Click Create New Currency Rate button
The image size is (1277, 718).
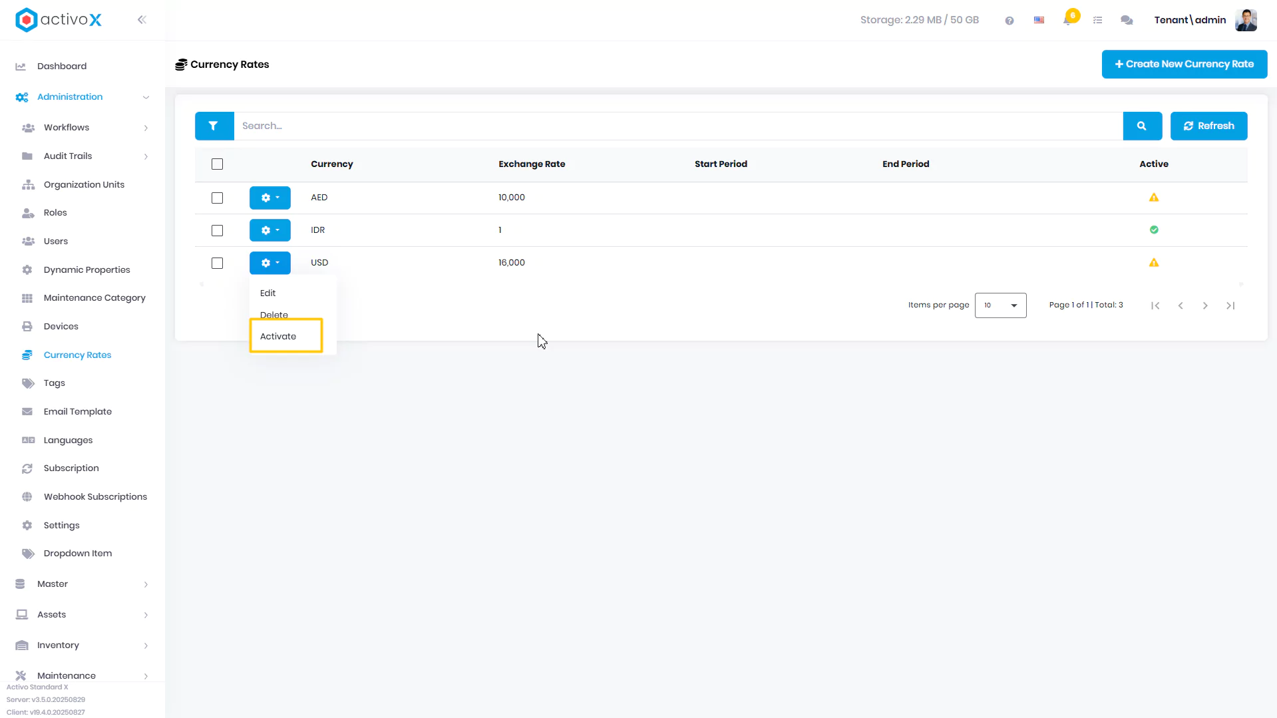click(x=1185, y=65)
